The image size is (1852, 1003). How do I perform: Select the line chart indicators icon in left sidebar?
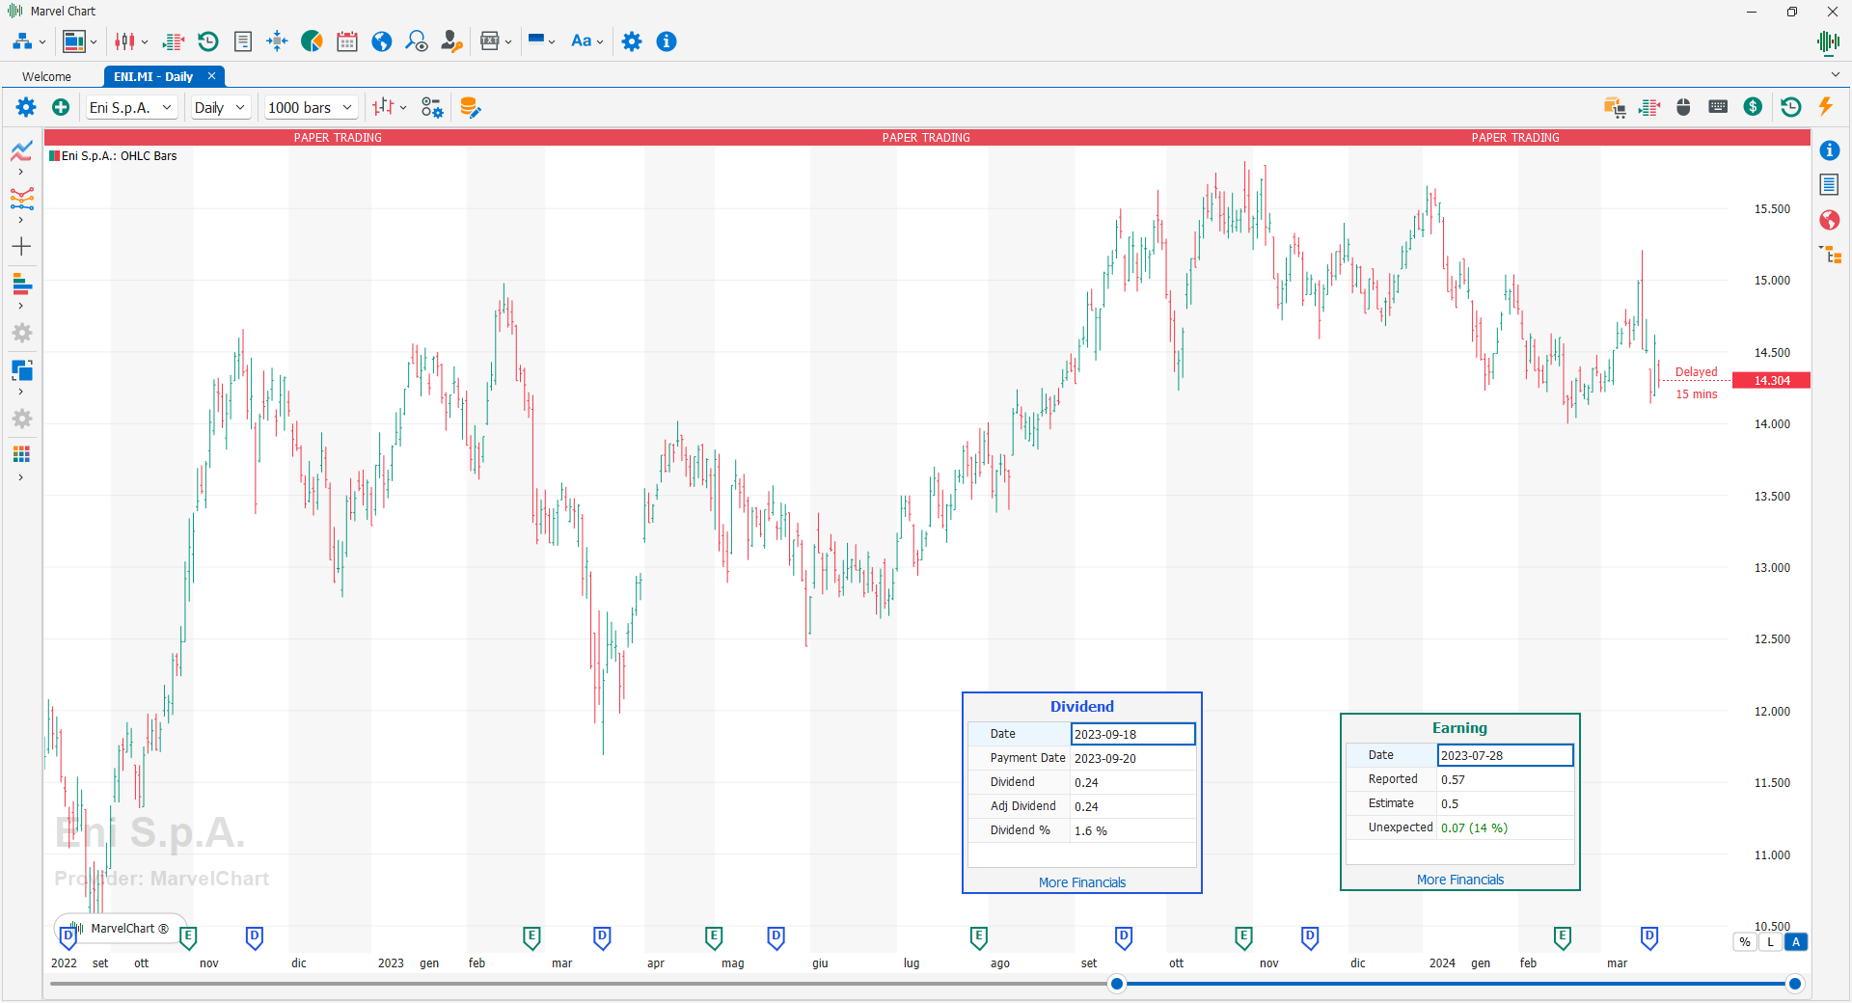coord(22,150)
